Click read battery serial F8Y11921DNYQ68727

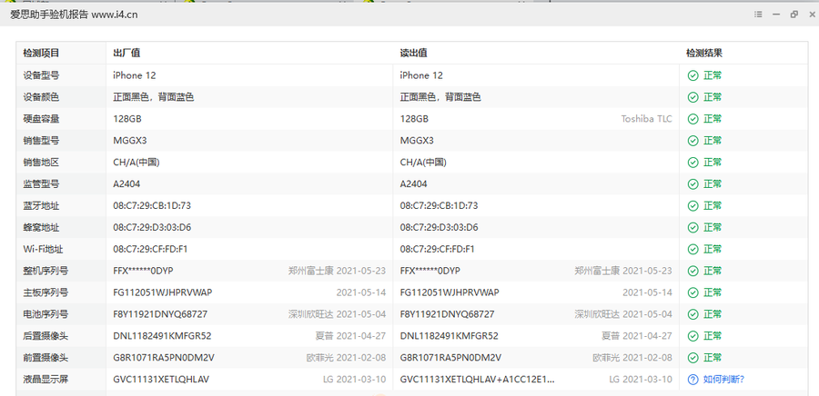447,314
